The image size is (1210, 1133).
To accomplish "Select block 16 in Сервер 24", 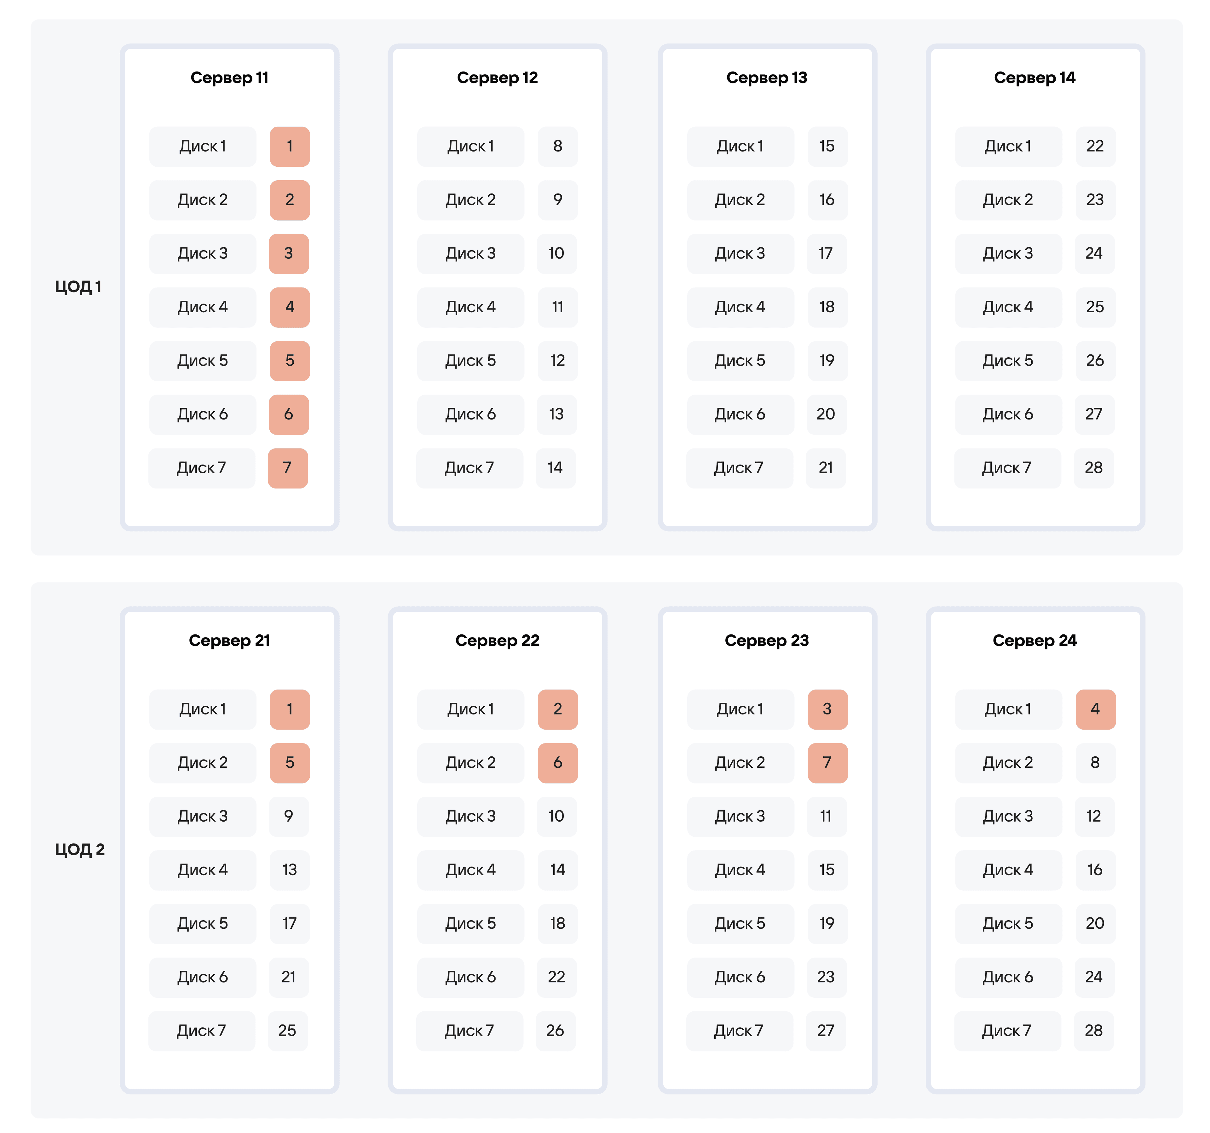I will pyautogui.click(x=1095, y=870).
